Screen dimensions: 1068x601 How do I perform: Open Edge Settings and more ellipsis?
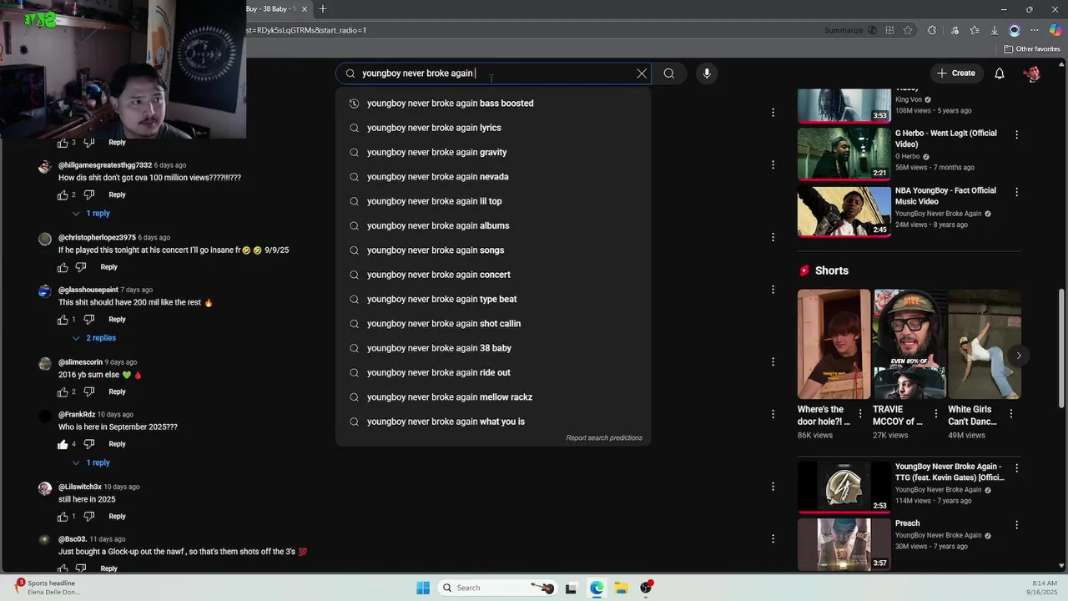pos(1035,30)
